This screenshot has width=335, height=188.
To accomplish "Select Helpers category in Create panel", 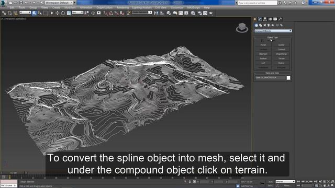I will [x=273, y=25].
